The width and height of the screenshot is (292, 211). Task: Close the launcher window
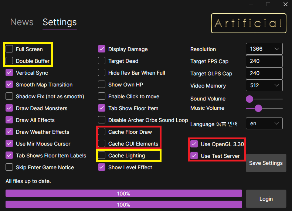pos(285,4)
